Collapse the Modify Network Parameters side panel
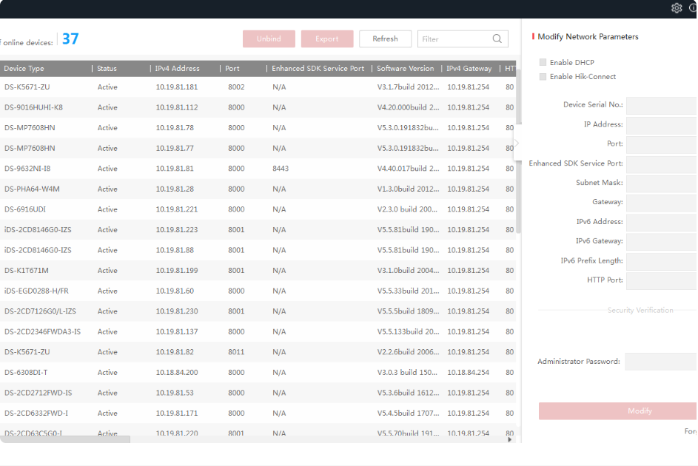Viewport: 698px width, 466px height. [x=517, y=143]
